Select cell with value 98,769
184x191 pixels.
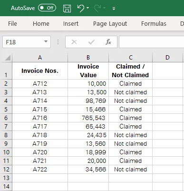(88, 101)
